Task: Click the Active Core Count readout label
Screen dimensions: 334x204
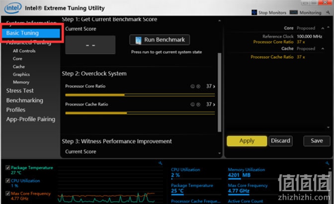Action: pos(246,201)
